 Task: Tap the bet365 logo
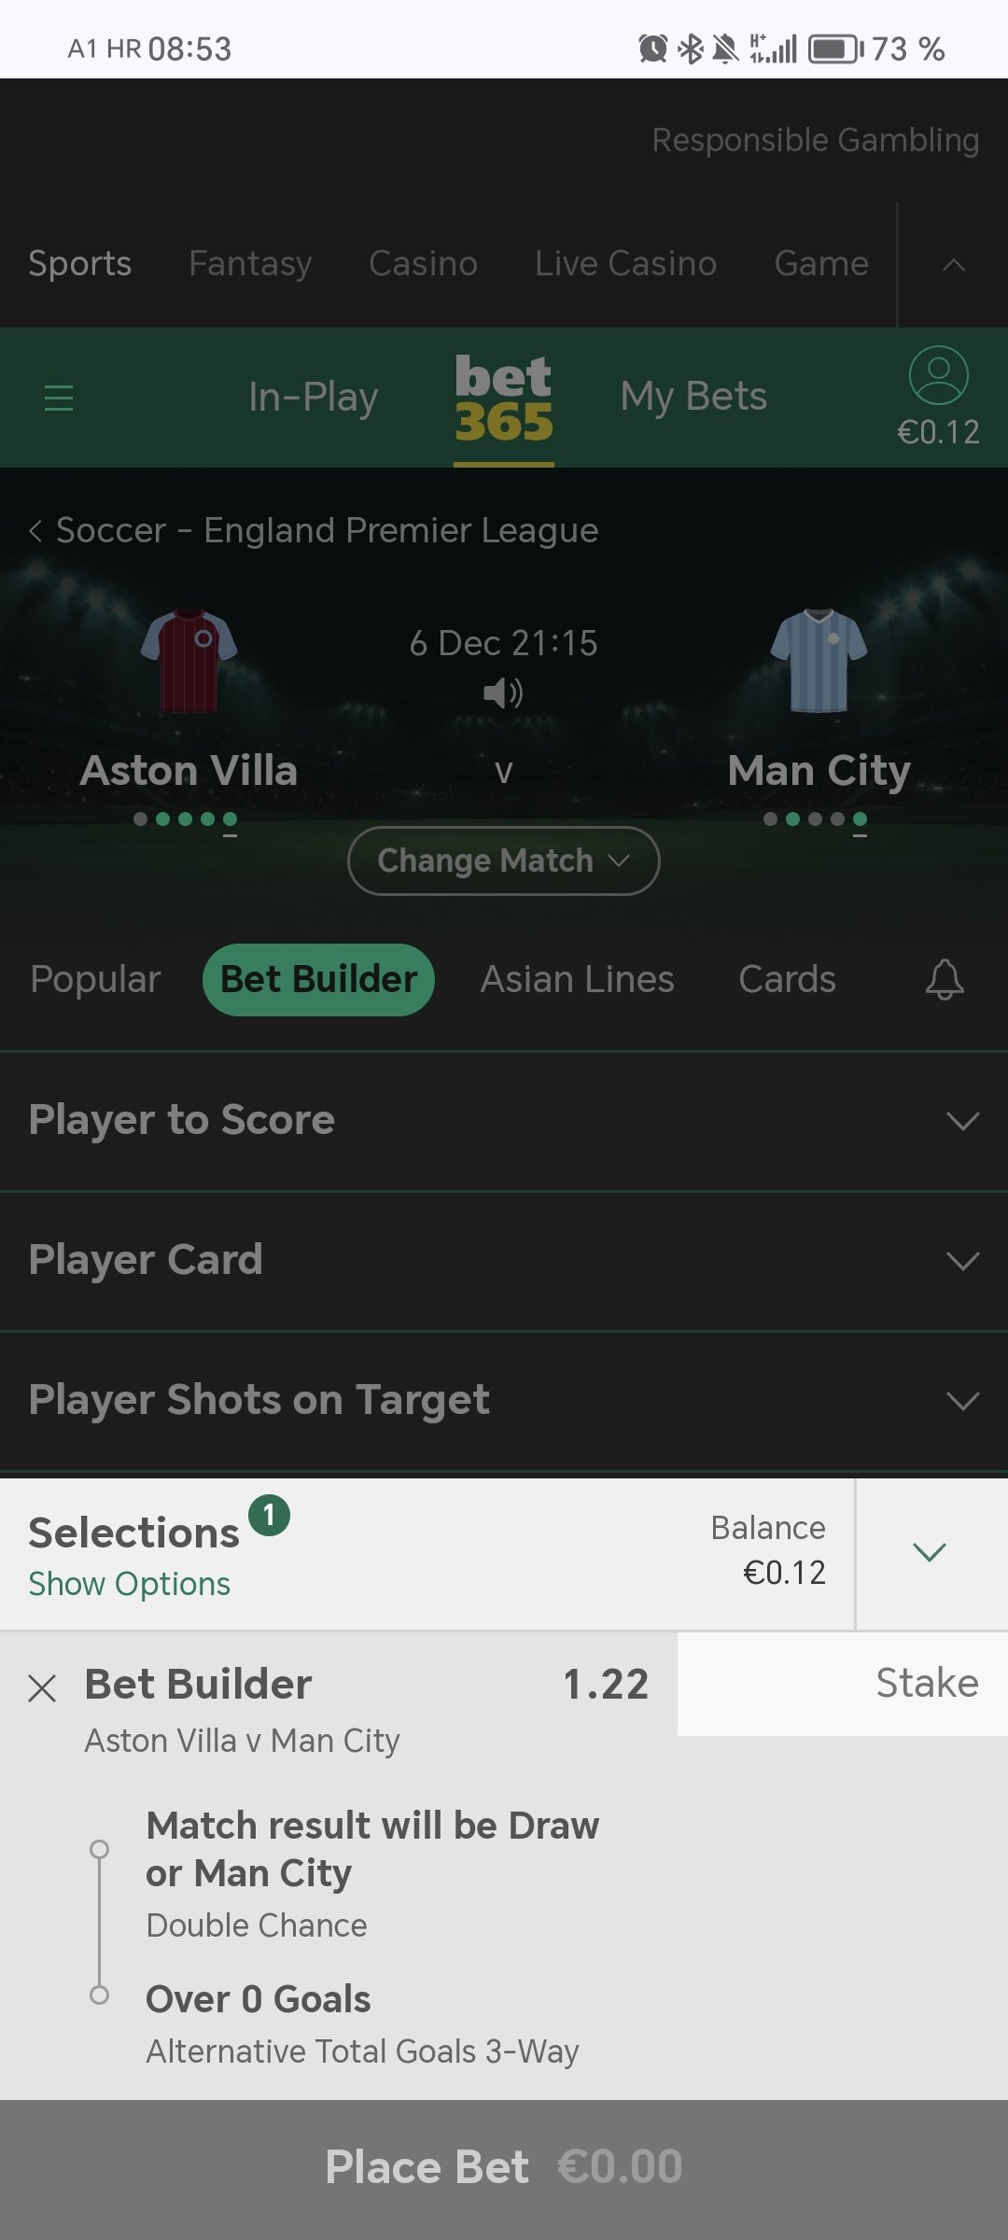(x=504, y=399)
